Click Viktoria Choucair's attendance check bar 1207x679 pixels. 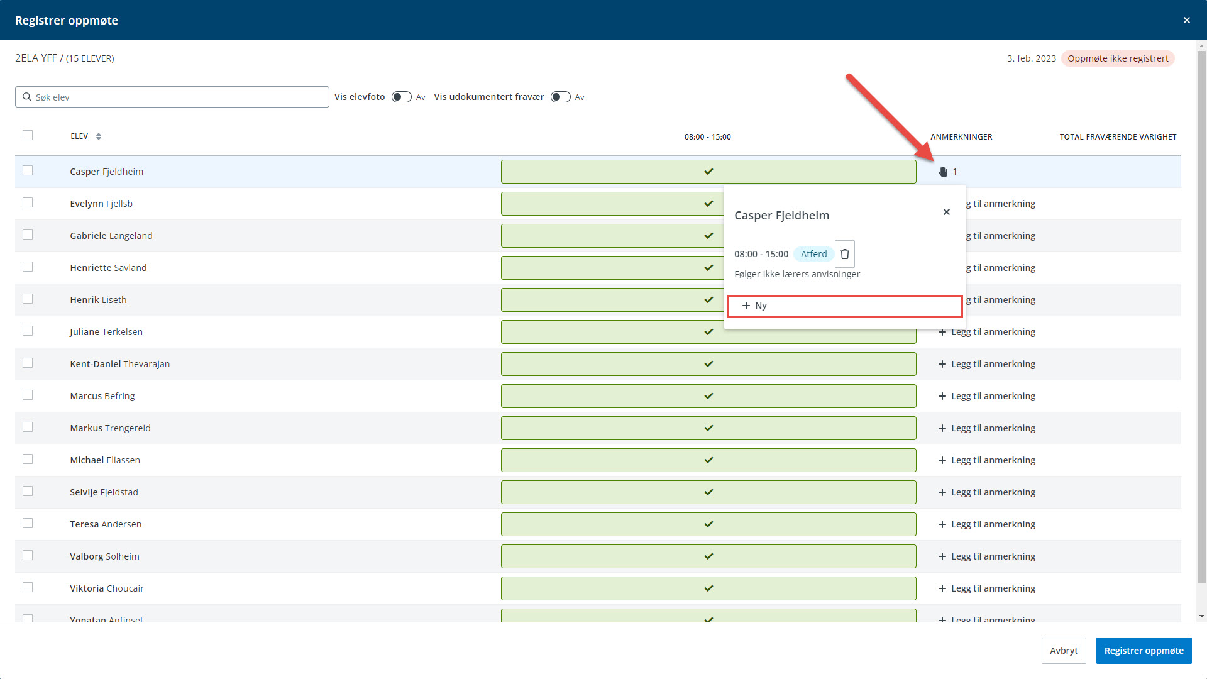point(708,588)
